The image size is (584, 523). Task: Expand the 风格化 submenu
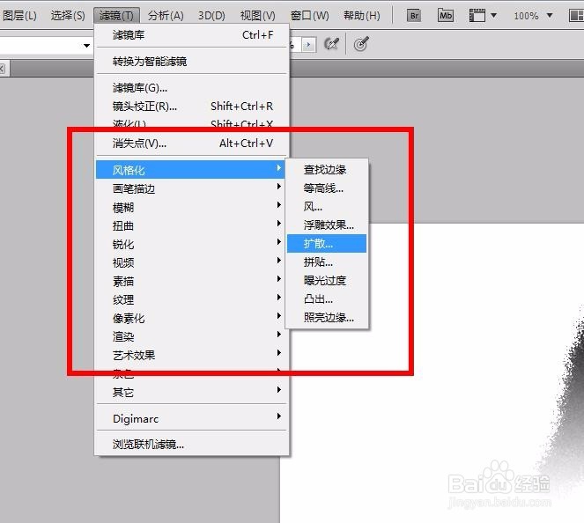pos(190,170)
